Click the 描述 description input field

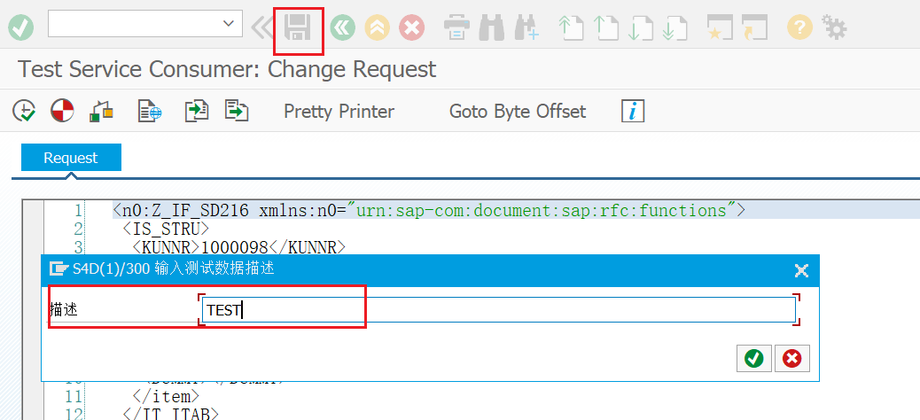click(x=499, y=309)
